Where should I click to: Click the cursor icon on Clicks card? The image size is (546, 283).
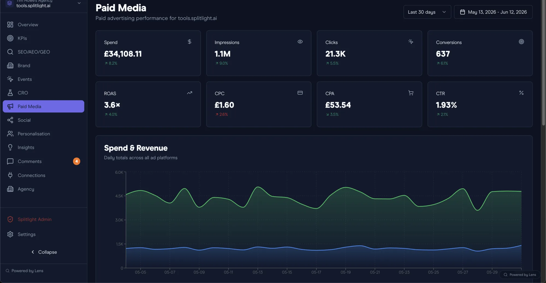tap(411, 41)
